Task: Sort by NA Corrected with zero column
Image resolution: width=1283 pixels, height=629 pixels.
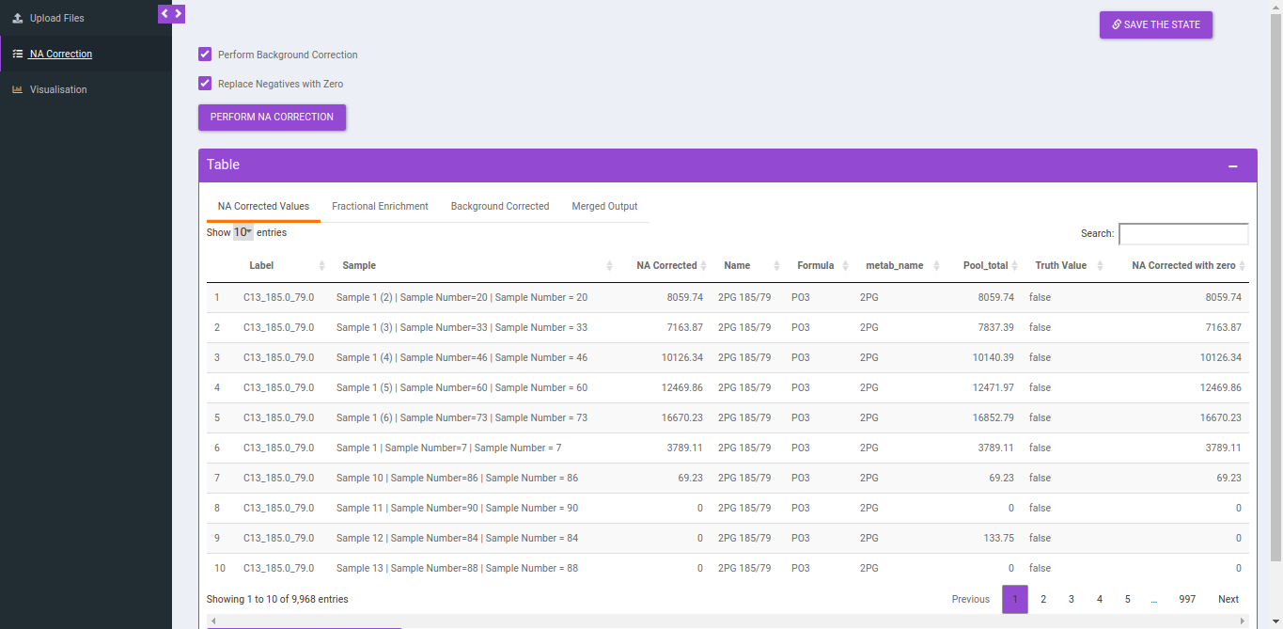Action: coord(1179,266)
